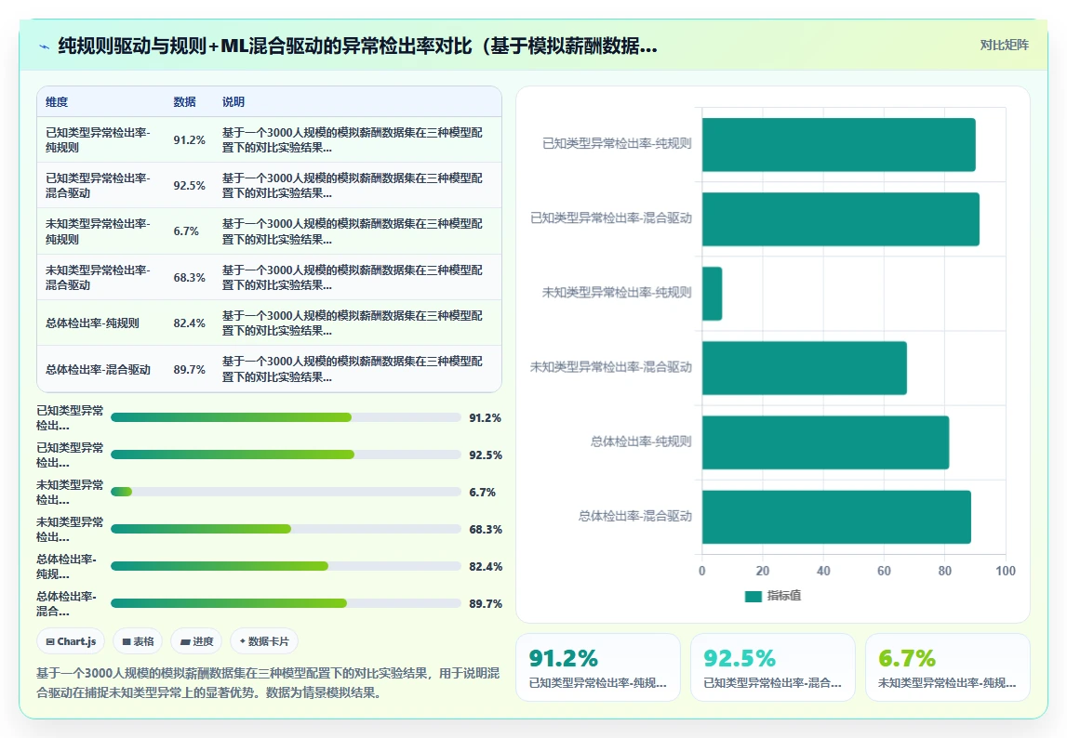Image resolution: width=1067 pixels, height=738 pixels.
Task: Open the 91.2% data card
Action: click(x=598, y=667)
